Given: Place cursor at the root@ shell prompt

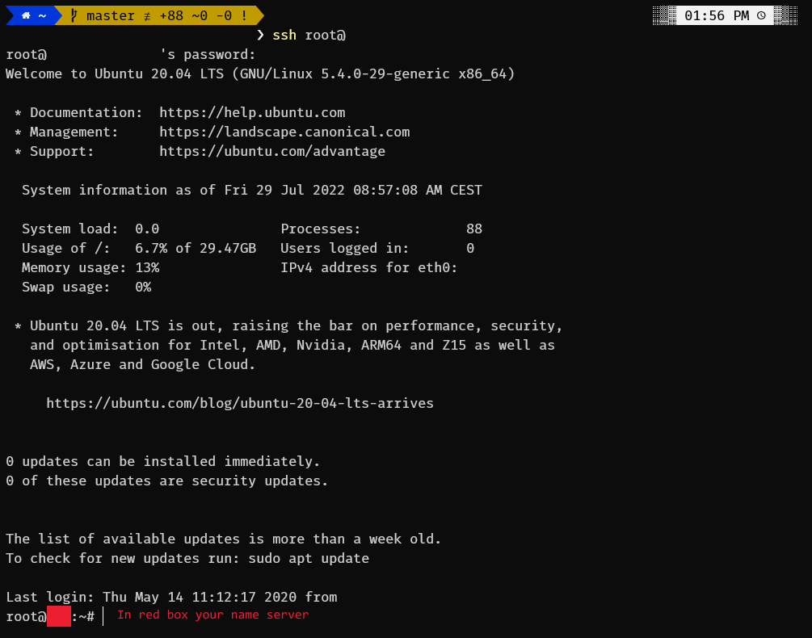Looking at the screenshot, I should (x=103, y=616).
